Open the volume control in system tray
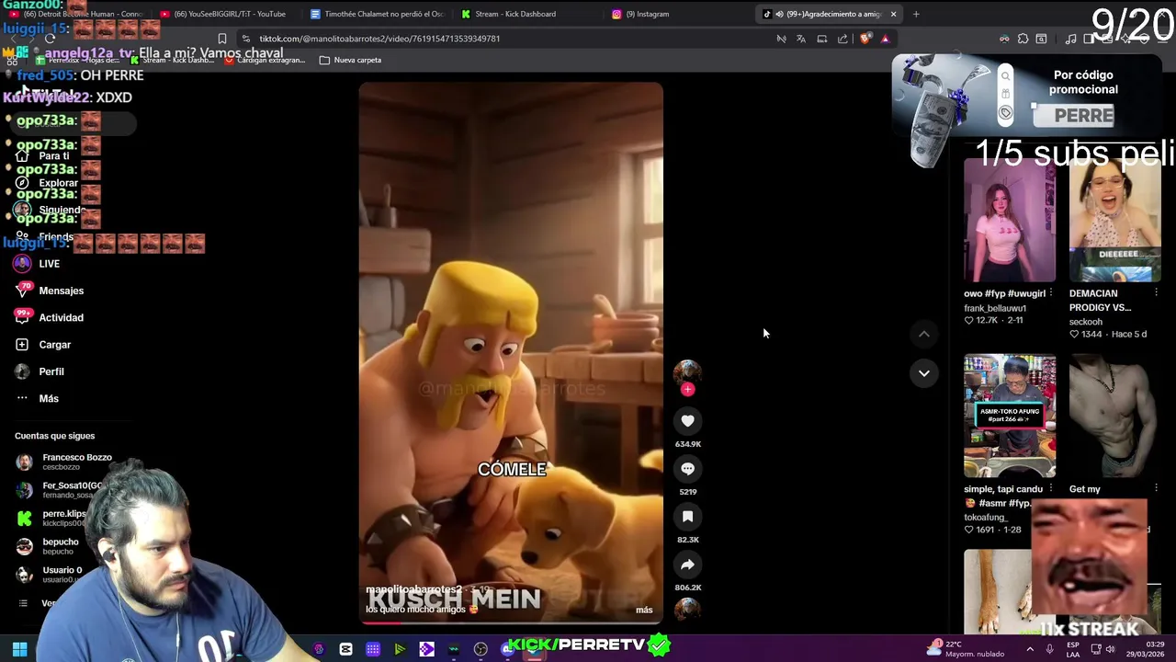The height and width of the screenshot is (662, 1176). [1110, 649]
